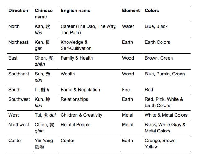197x157 pixels.
Task: Click the "Helpful People" cell
Action: (x=76, y=125)
